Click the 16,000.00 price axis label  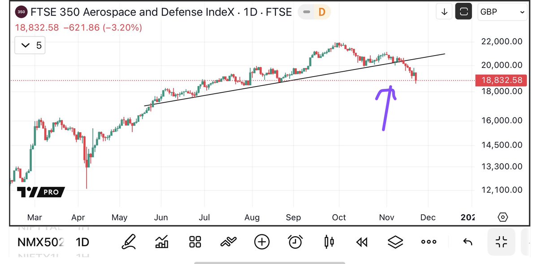[x=502, y=121]
